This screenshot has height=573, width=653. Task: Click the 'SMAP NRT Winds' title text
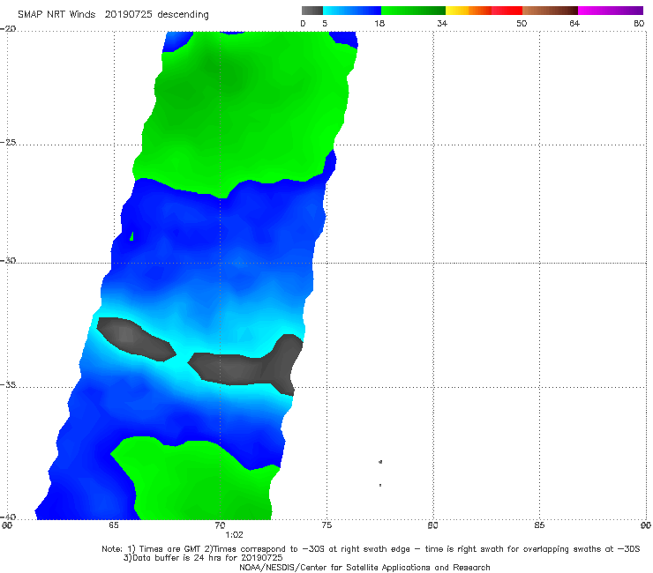point(56,14)
